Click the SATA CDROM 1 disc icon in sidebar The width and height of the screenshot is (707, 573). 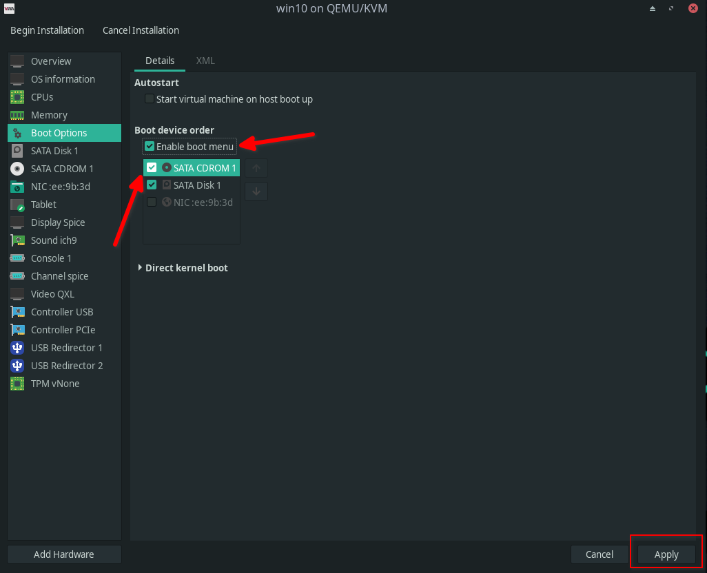tap(17, 169)
